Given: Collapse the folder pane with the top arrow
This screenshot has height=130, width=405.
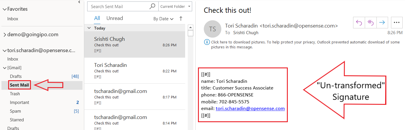Looking at the screenshot, I should tap(79, 2).
